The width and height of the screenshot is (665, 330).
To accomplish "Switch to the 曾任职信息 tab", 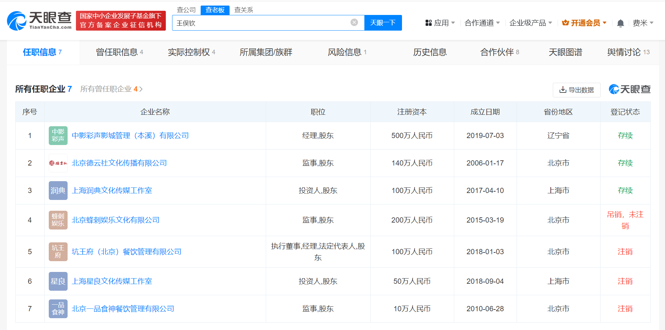I will click(x=119, y=52).
